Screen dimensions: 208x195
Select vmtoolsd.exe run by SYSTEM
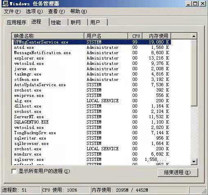91,127
